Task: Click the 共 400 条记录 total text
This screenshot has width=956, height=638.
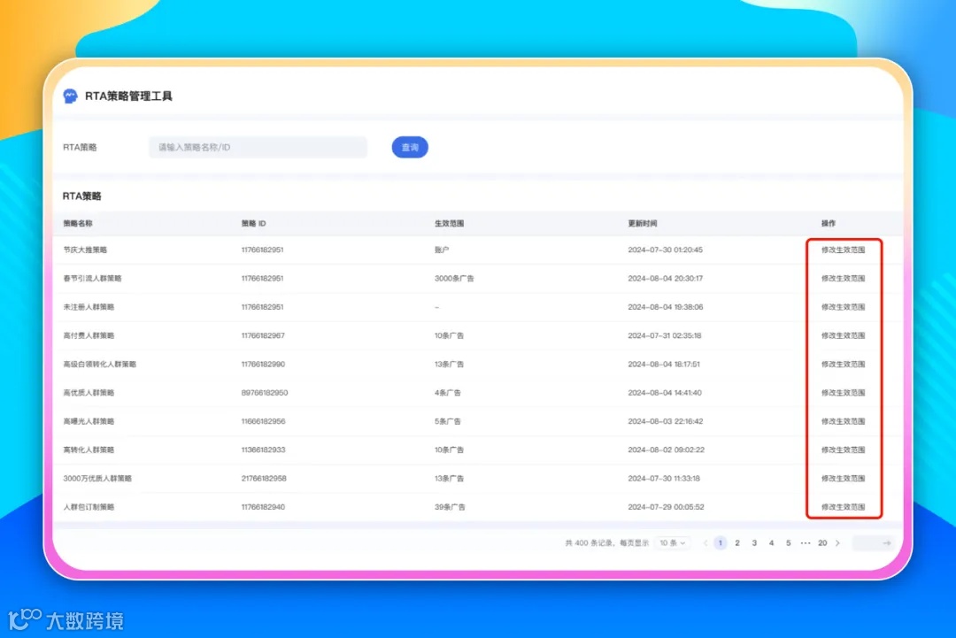Action: tap(589, 543)
